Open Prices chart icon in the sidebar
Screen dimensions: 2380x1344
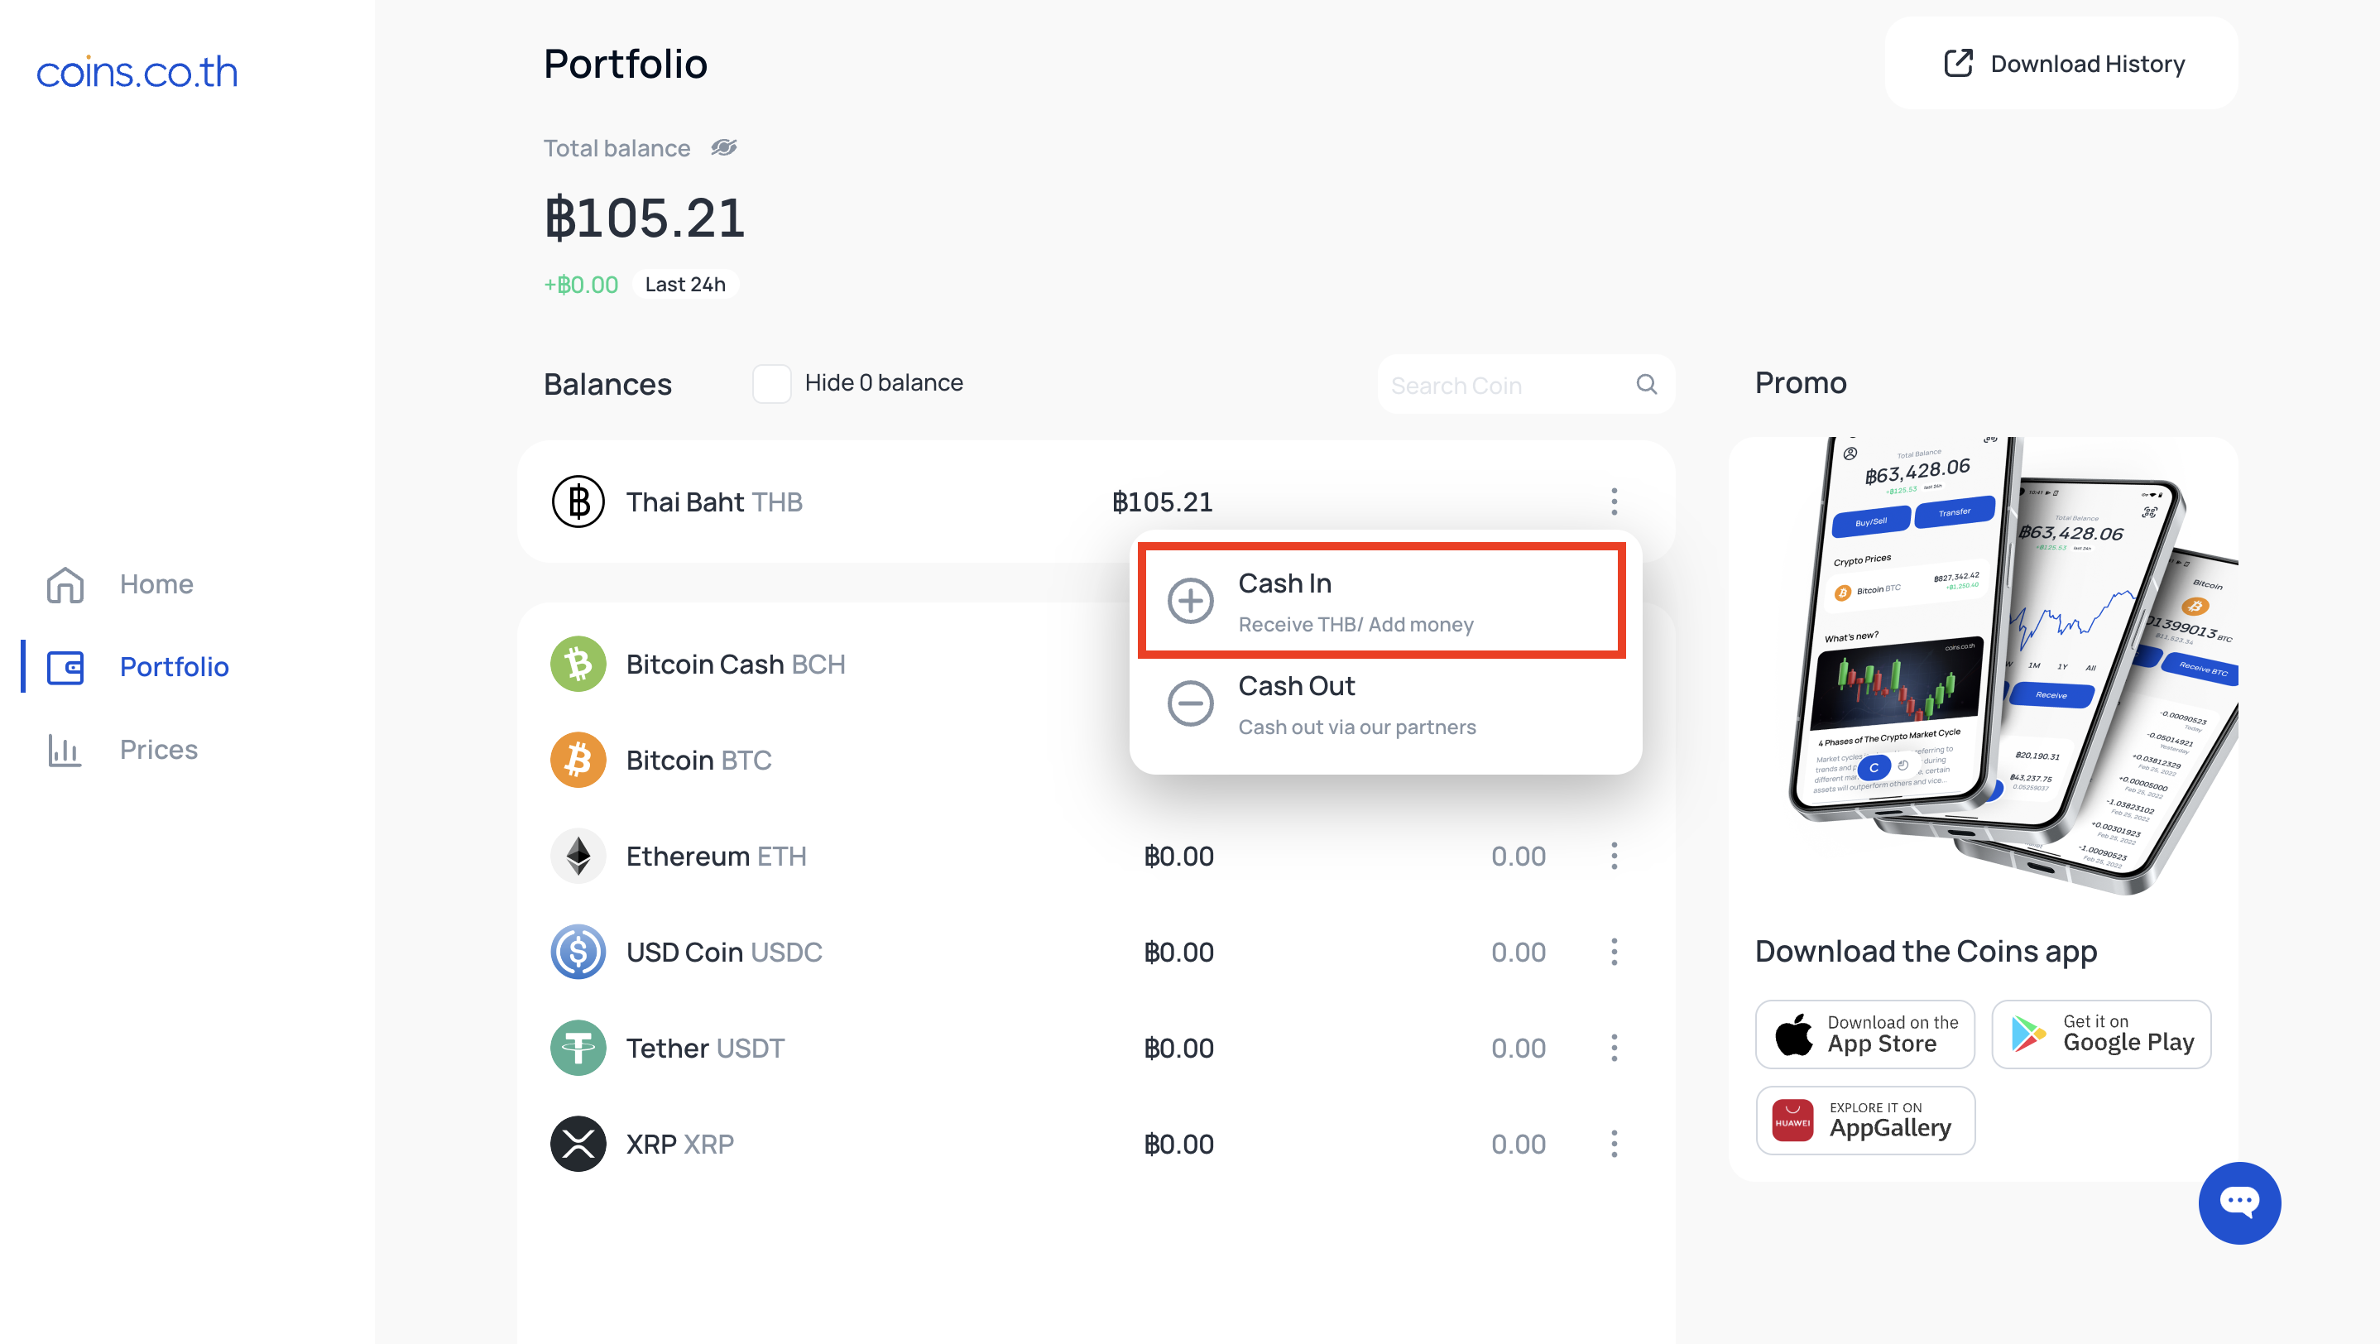[x=65, y=749]
